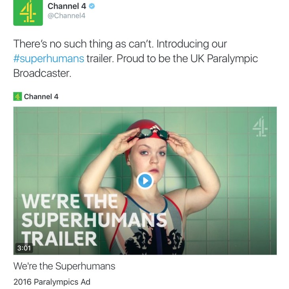Viewport: 289px width, 289px height.
Task: Open the #superhumans hashtag
Action: click(49, 59)
